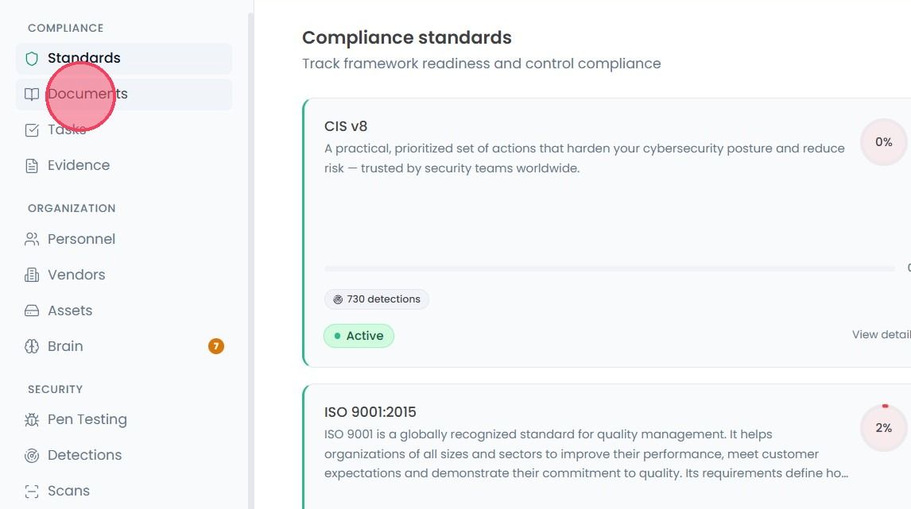Go to Evidence section
Viewport: 911px width, 509px height.
pyautogui.click(x=124, y=165)
